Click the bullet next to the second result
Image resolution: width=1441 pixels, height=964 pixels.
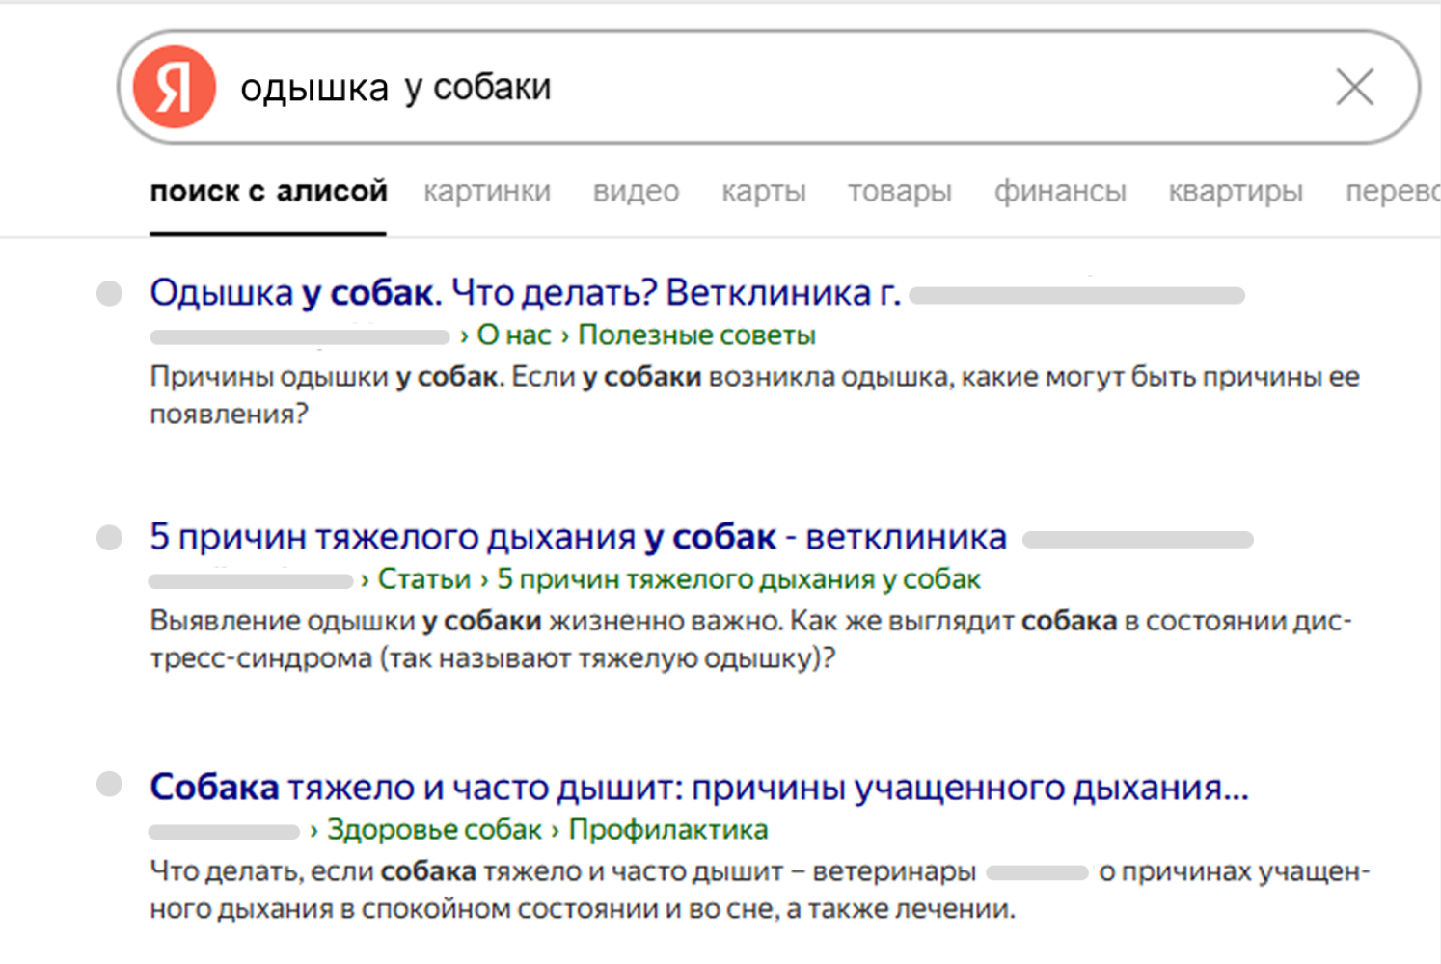108,538
